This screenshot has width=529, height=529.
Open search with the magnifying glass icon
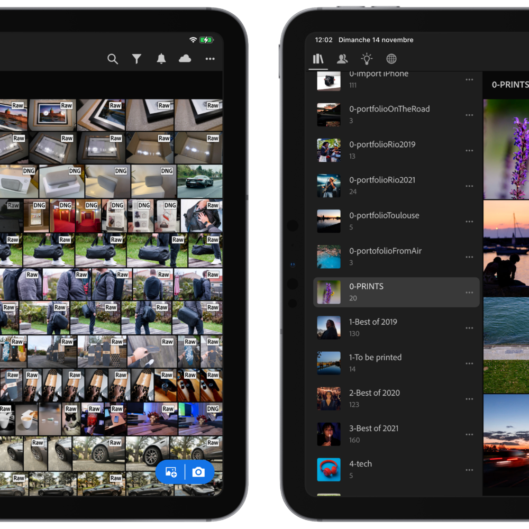pyautogui.click(x=113, y=59)
